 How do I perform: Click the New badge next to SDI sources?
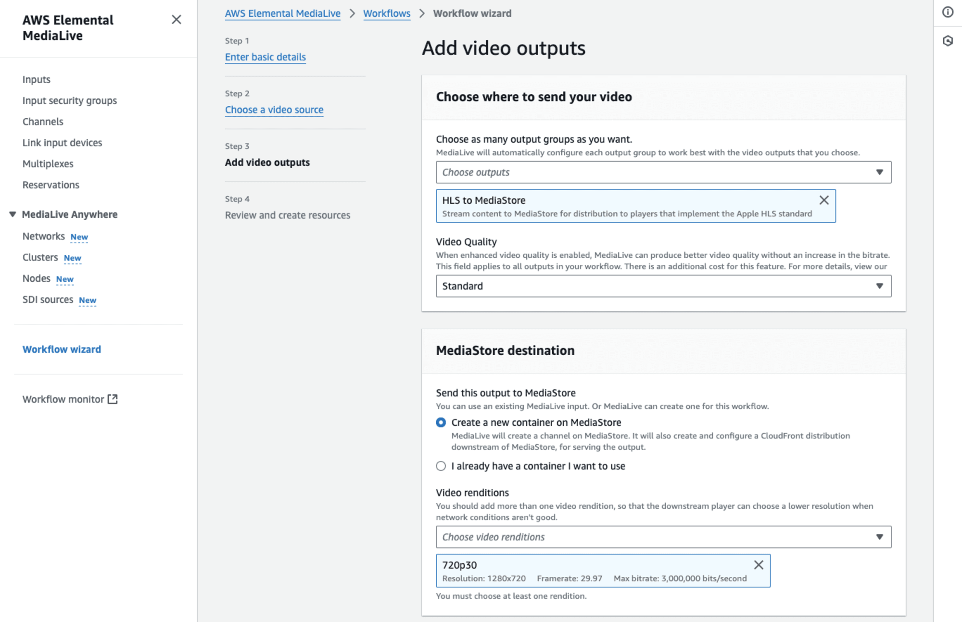coord(88,300)
